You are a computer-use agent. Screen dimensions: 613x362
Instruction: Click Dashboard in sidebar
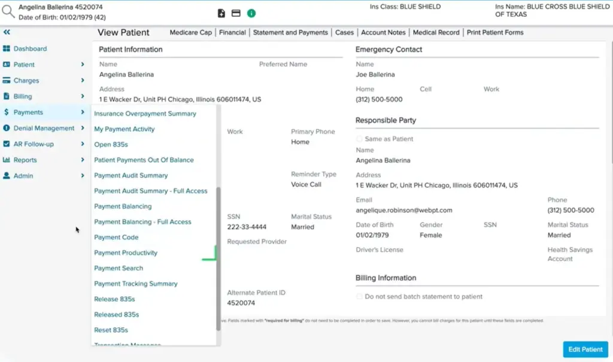click(30, 48)
